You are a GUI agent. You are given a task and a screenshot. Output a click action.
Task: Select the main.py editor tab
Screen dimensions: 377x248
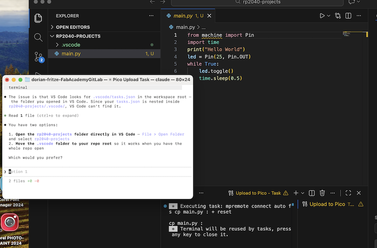[188, 16]
